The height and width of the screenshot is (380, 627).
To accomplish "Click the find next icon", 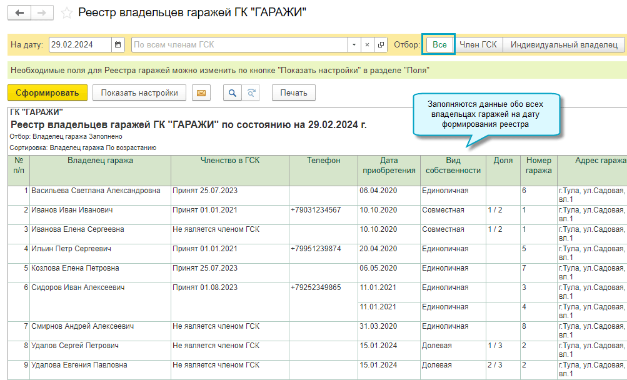I will [x=251, y=93].
